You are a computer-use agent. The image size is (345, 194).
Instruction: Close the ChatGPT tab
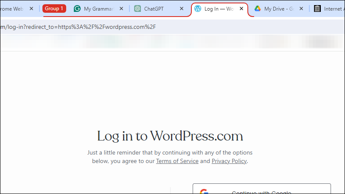coord(182,8)
